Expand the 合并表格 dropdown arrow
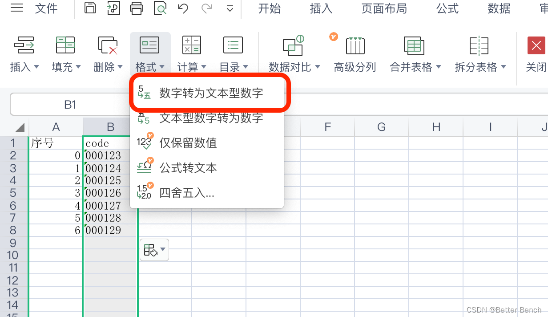The width and height of the screenshot is (548, 317). pos(439,67)
